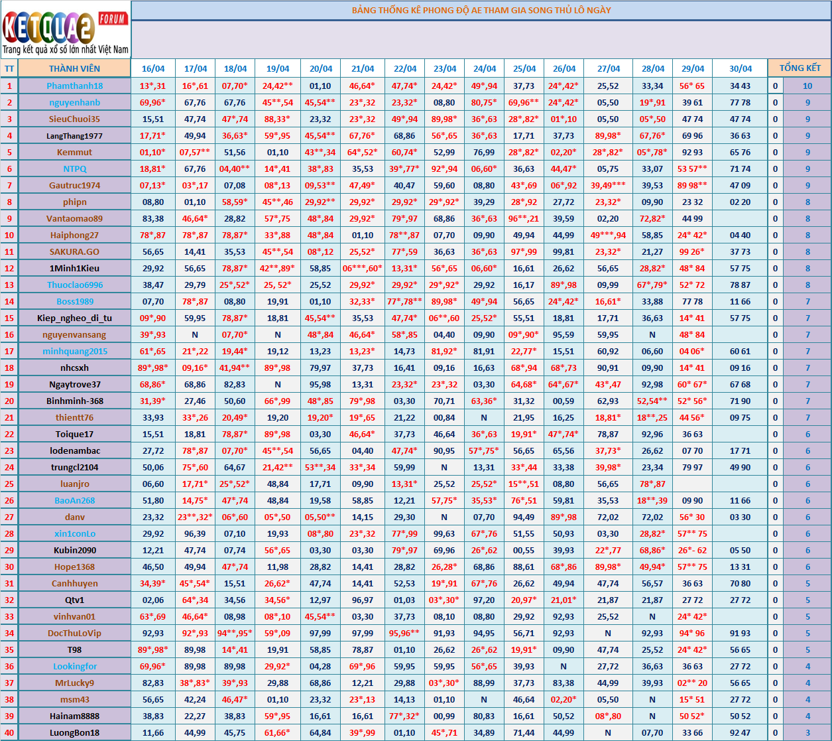Screen dimensions: 832x741
Task: Select the table title 'BẢNG THỐNG KÊ PHONG ĐỘ AE THAM GIA SONG THỦ LÔ NGÀY'
Action: (x=481, y=10)
